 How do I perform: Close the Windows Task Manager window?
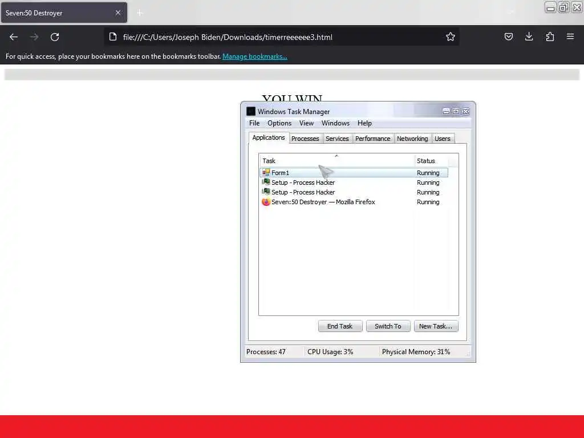[x=466, y=111]
